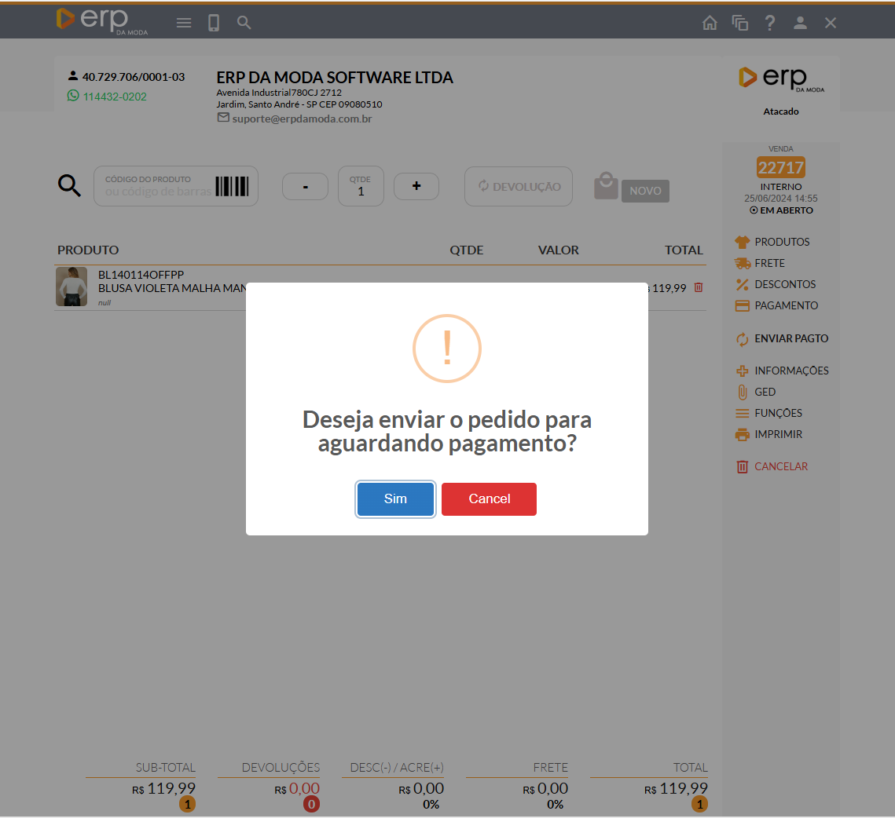Open PRODUTOS in the side menu
Screen dimensions: 895x818
[x=781, y=242]
